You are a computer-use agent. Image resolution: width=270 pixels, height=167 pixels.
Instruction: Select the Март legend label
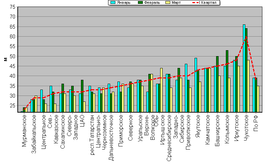(176, 2)
